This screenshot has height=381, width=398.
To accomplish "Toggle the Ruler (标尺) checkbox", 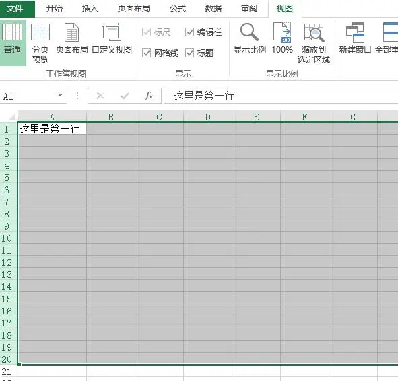I will tap(146, 32).
